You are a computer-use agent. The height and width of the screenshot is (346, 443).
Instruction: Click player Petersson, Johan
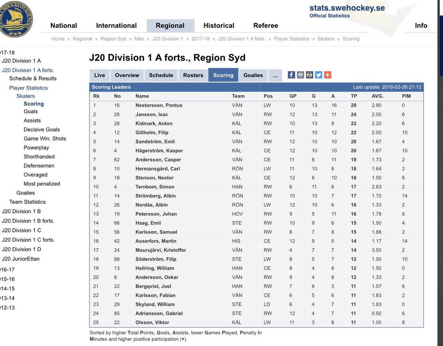coord(156,214)
